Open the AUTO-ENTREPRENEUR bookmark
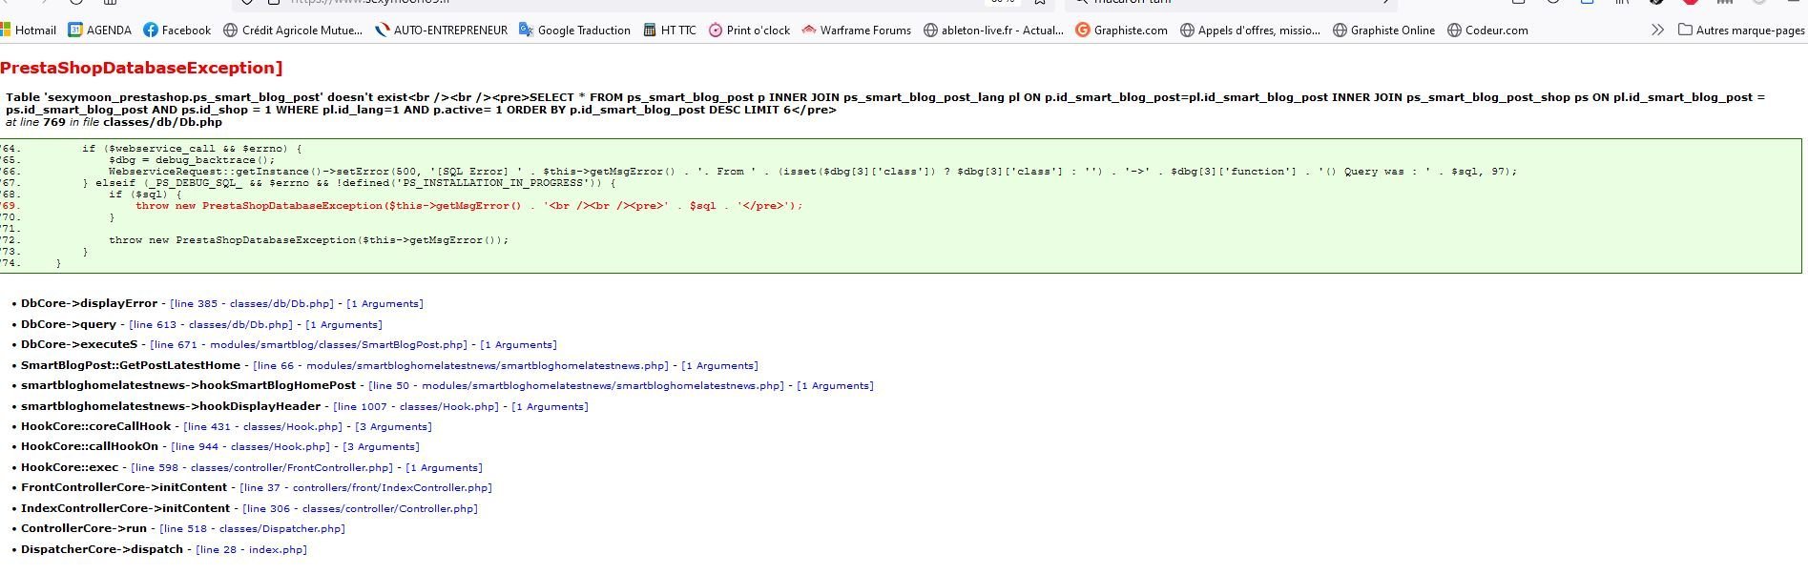The width and height of the screenshot is (1808, 574). 441,31
